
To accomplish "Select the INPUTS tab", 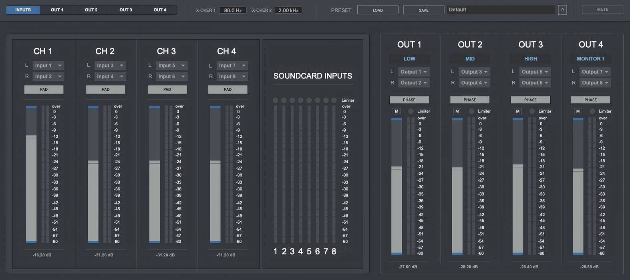I will point(23,10).
